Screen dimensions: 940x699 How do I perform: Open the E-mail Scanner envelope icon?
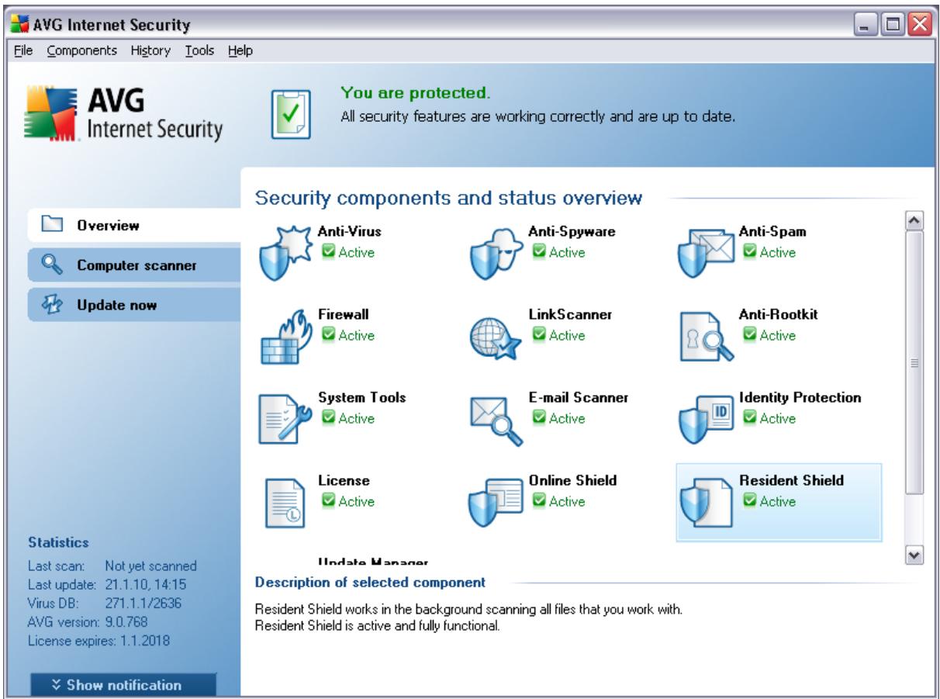(x=497, y=420)
